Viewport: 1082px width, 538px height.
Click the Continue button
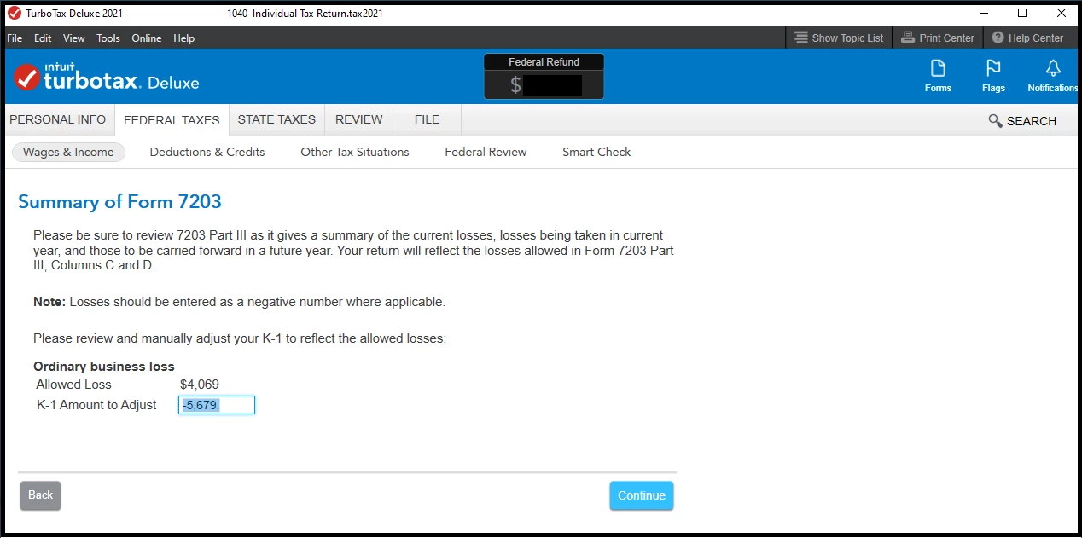pyautogui.click(x=642, y=495)
